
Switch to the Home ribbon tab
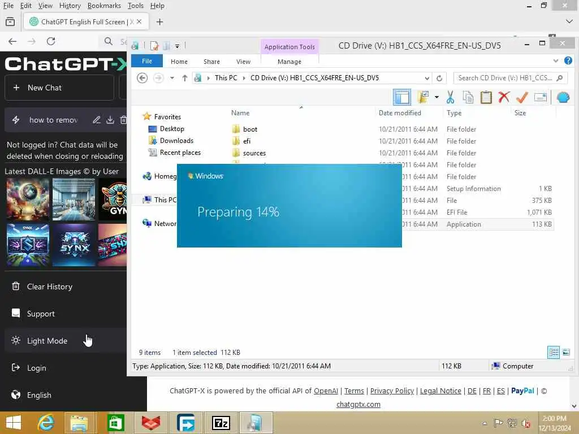coord(179,62)
